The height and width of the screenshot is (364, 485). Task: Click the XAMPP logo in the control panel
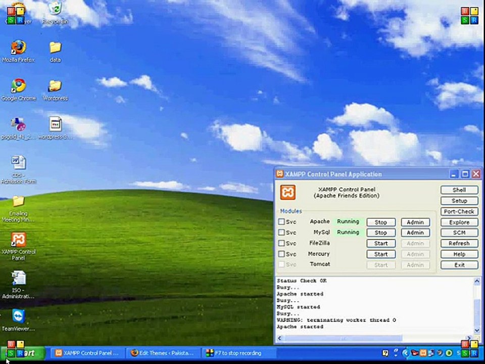(x=287, y=192)
